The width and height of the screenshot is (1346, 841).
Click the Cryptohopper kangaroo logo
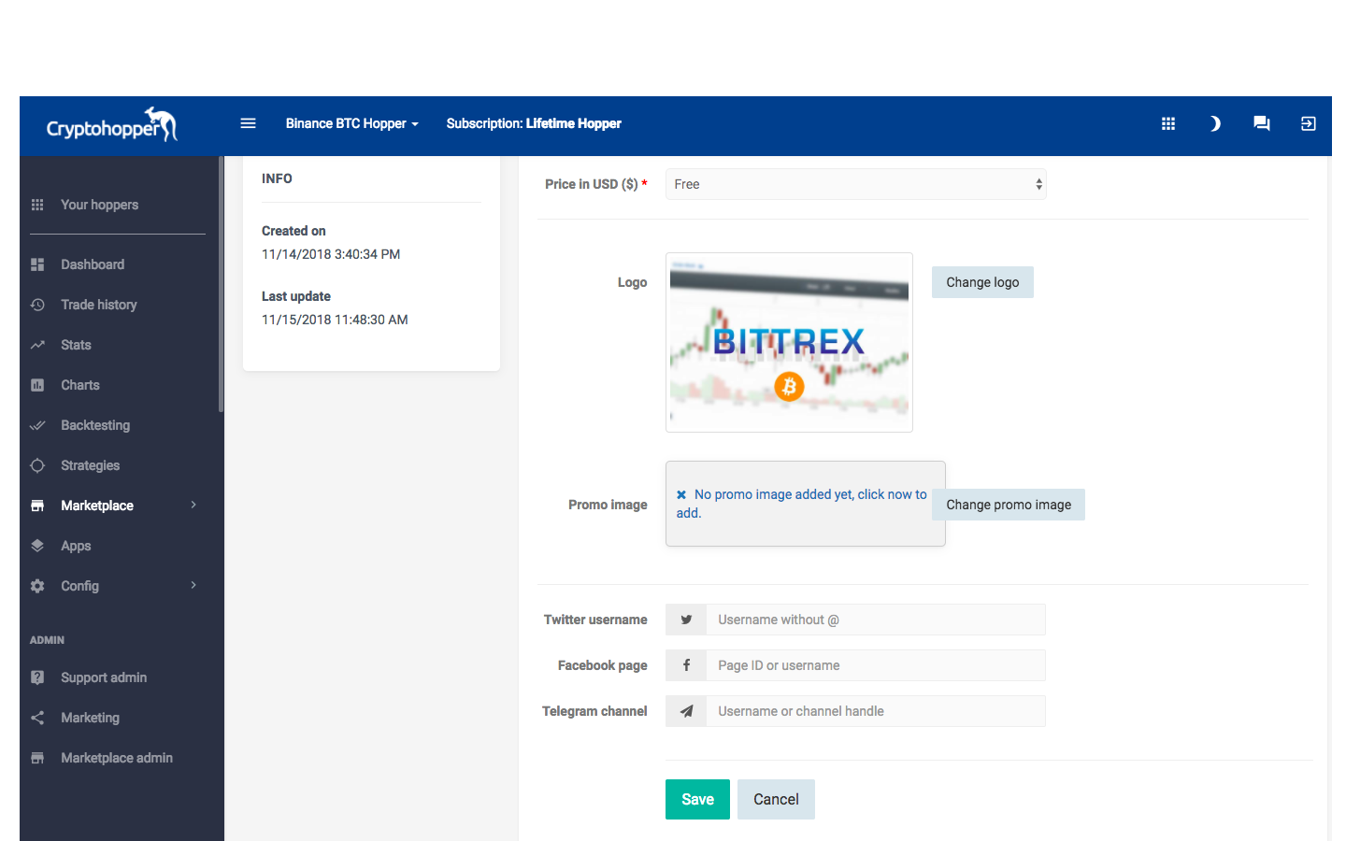111,124
